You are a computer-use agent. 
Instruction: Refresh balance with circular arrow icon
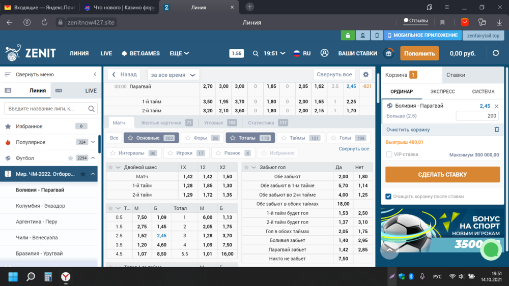click(x=496, y=53)
